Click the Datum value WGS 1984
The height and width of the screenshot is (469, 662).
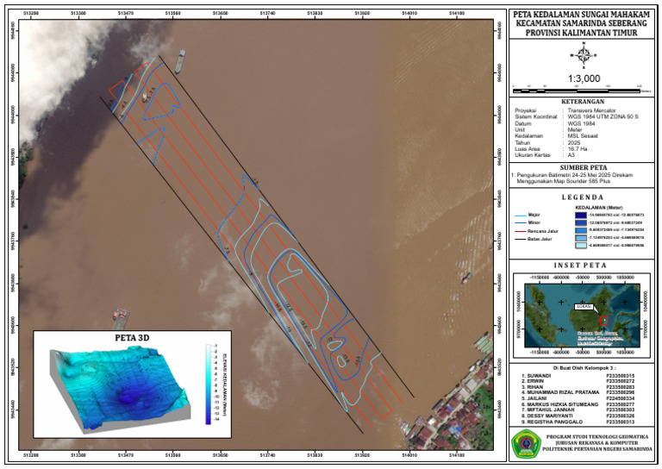(x=581, y=123)
